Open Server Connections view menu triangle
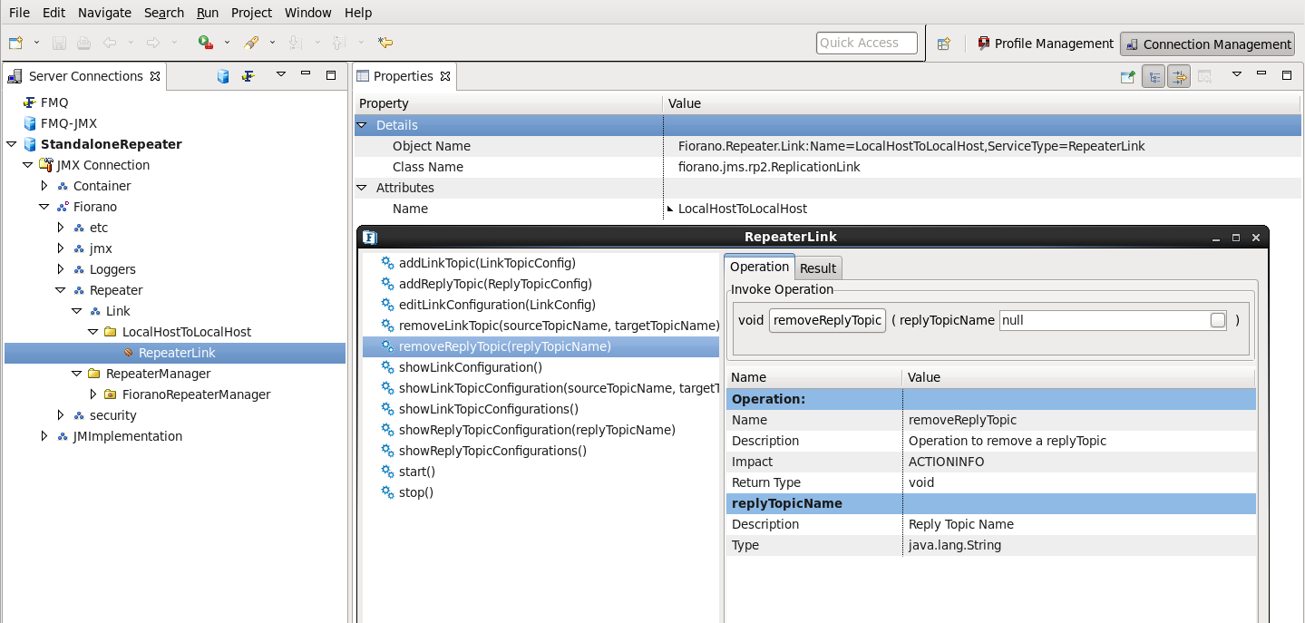The width and height of the screenshot is (1305, 623). tap(281, 74)
